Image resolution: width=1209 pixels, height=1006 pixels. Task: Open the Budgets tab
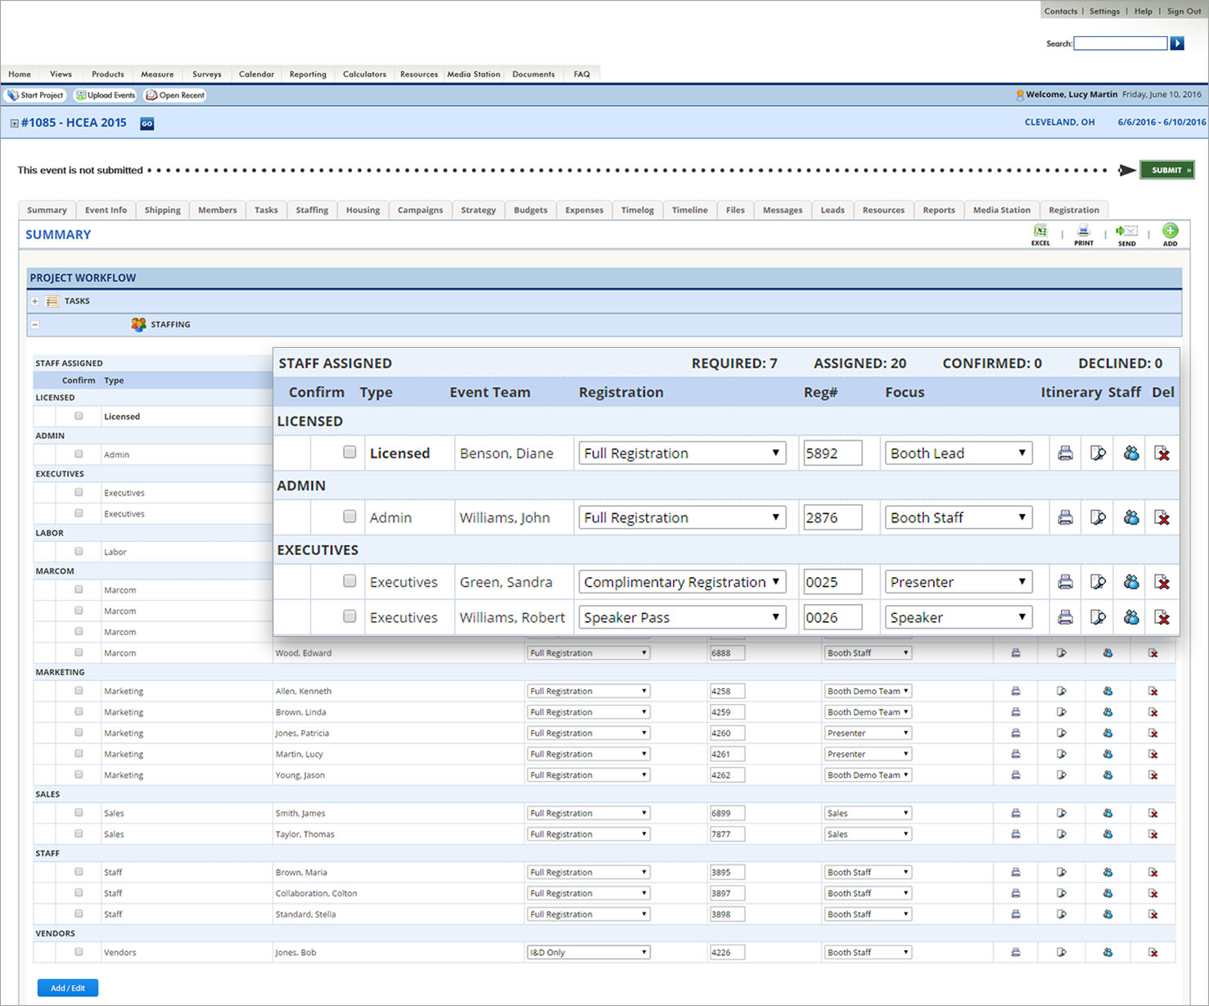point(530,210)
